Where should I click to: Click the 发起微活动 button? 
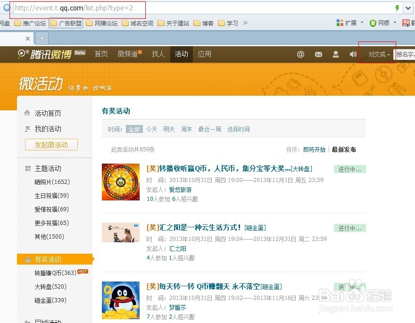click(x=51, y=145)
